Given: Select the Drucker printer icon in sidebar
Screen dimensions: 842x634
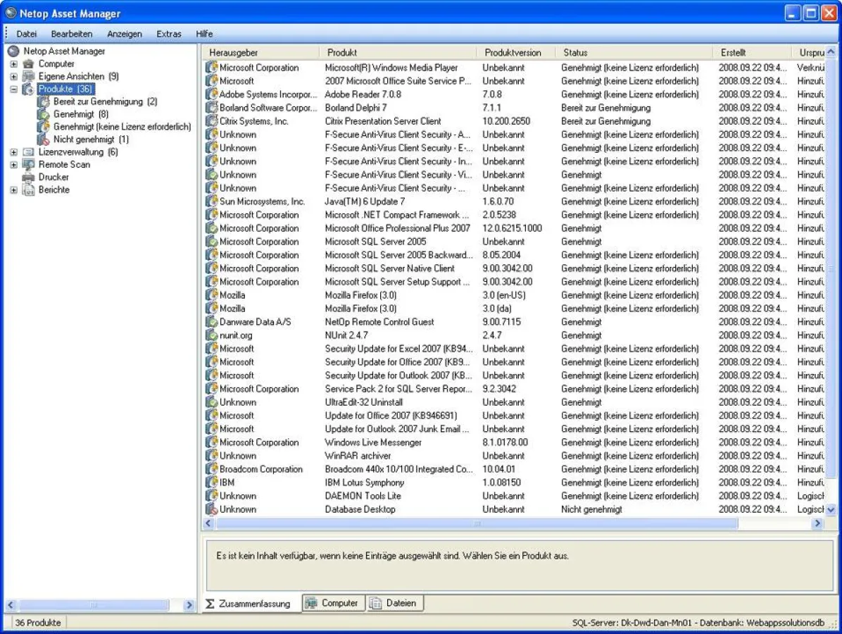Looking at the screenshot, I should (x=29, y=177).
